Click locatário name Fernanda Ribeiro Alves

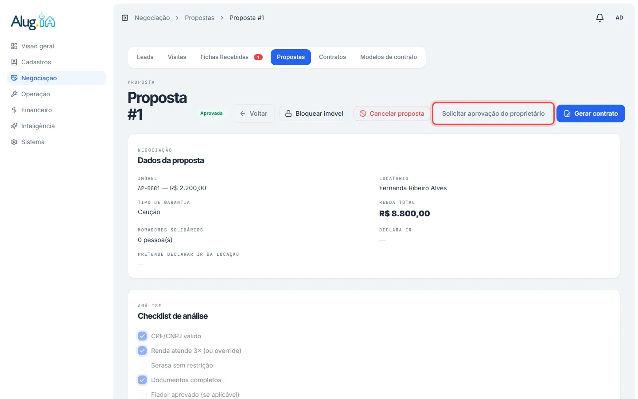413,188
